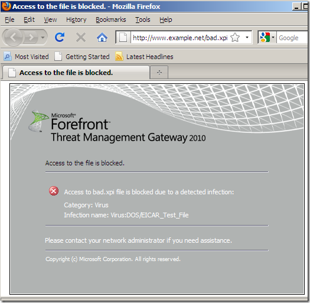The height and width of the screenshot is (303, 310).
Task: Click the Getting Started bookmark
Action: [82, 57]
